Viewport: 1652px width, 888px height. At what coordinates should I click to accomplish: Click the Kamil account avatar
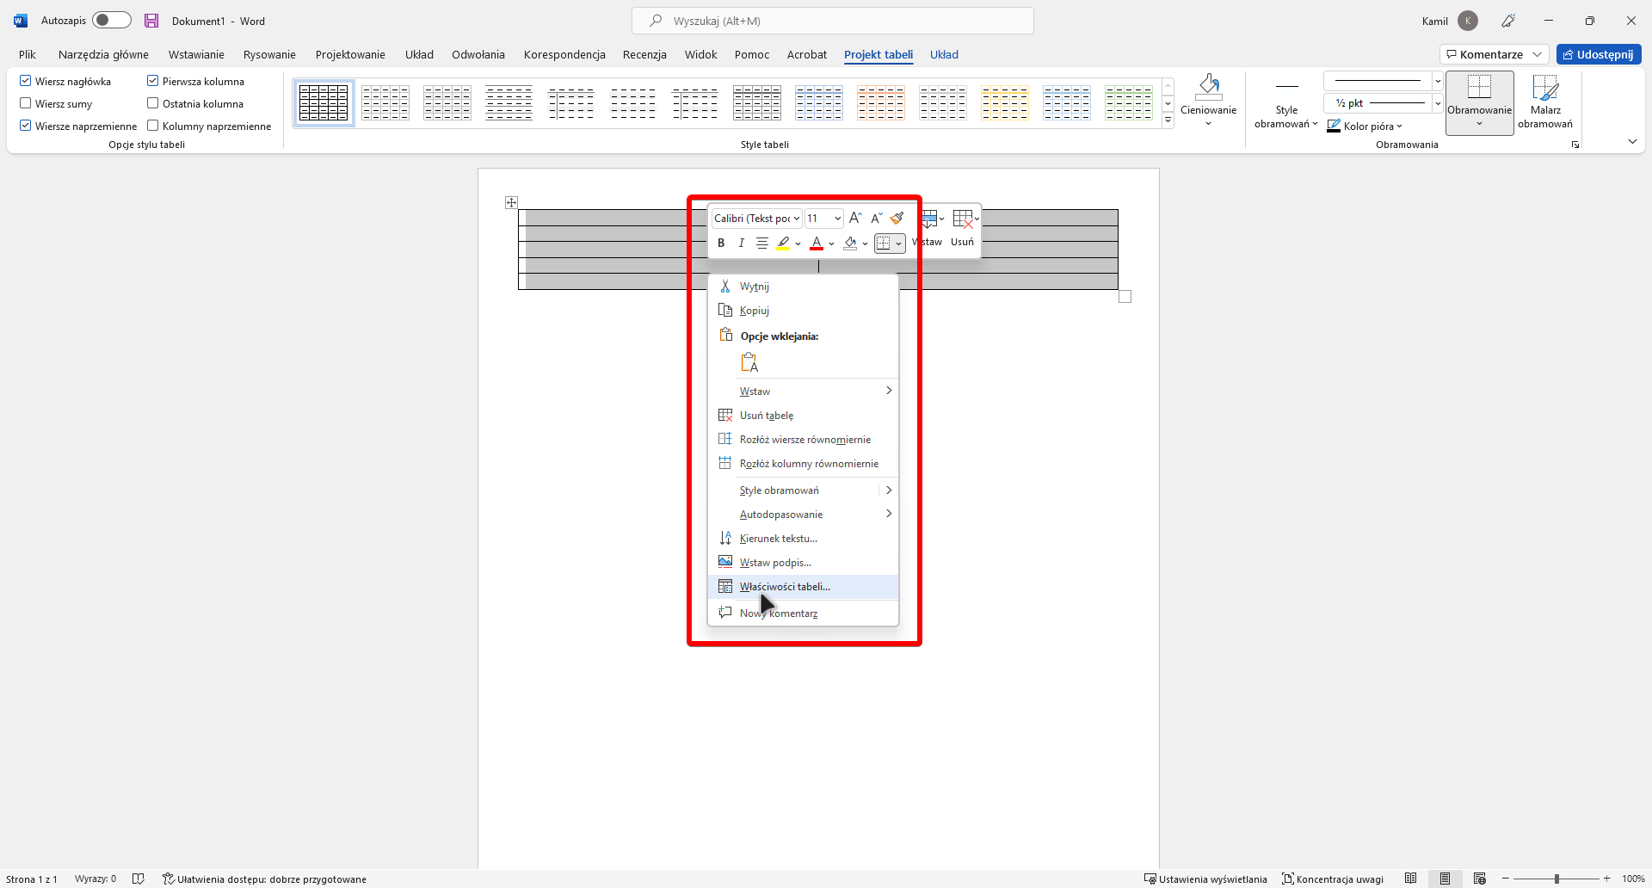point(1468,21)
